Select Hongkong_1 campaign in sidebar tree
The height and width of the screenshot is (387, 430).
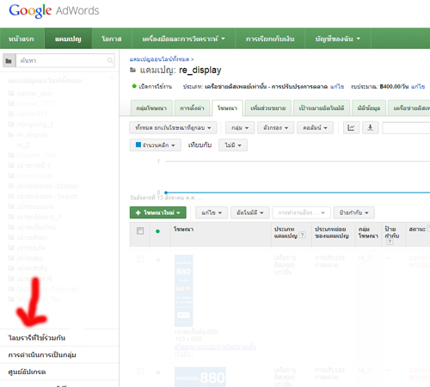point(35,125)
